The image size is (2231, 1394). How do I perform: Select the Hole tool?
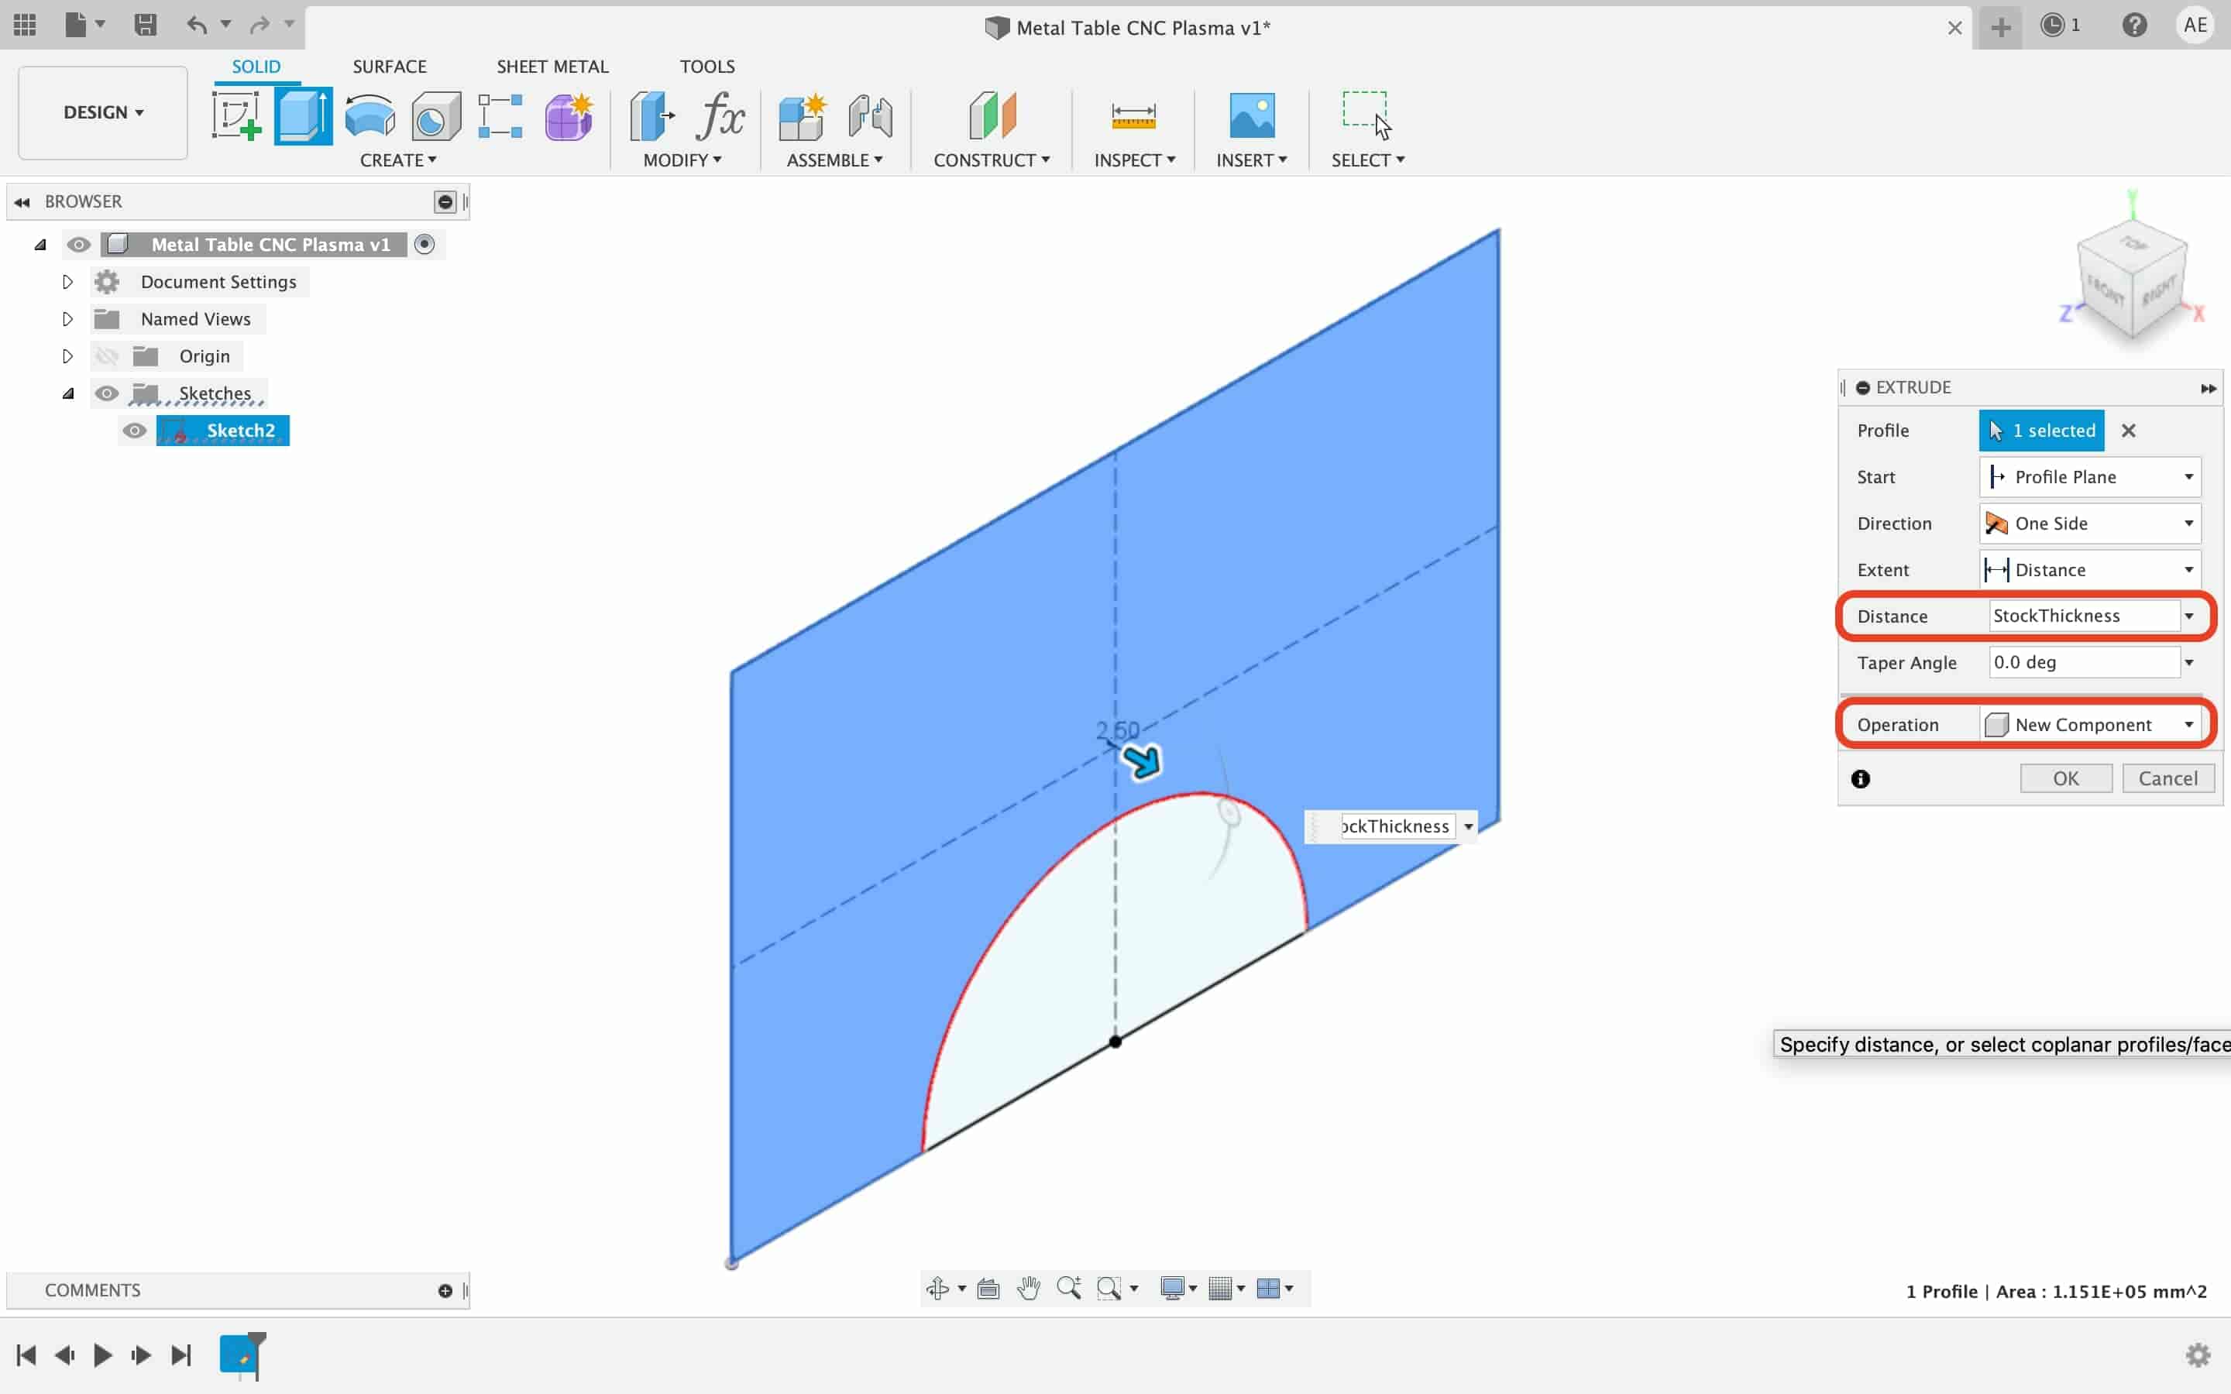436,116
